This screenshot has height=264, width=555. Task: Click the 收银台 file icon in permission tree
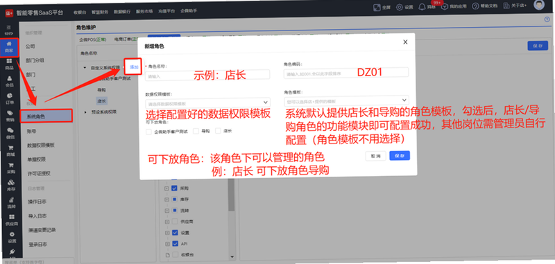click(x=168, y=255)
